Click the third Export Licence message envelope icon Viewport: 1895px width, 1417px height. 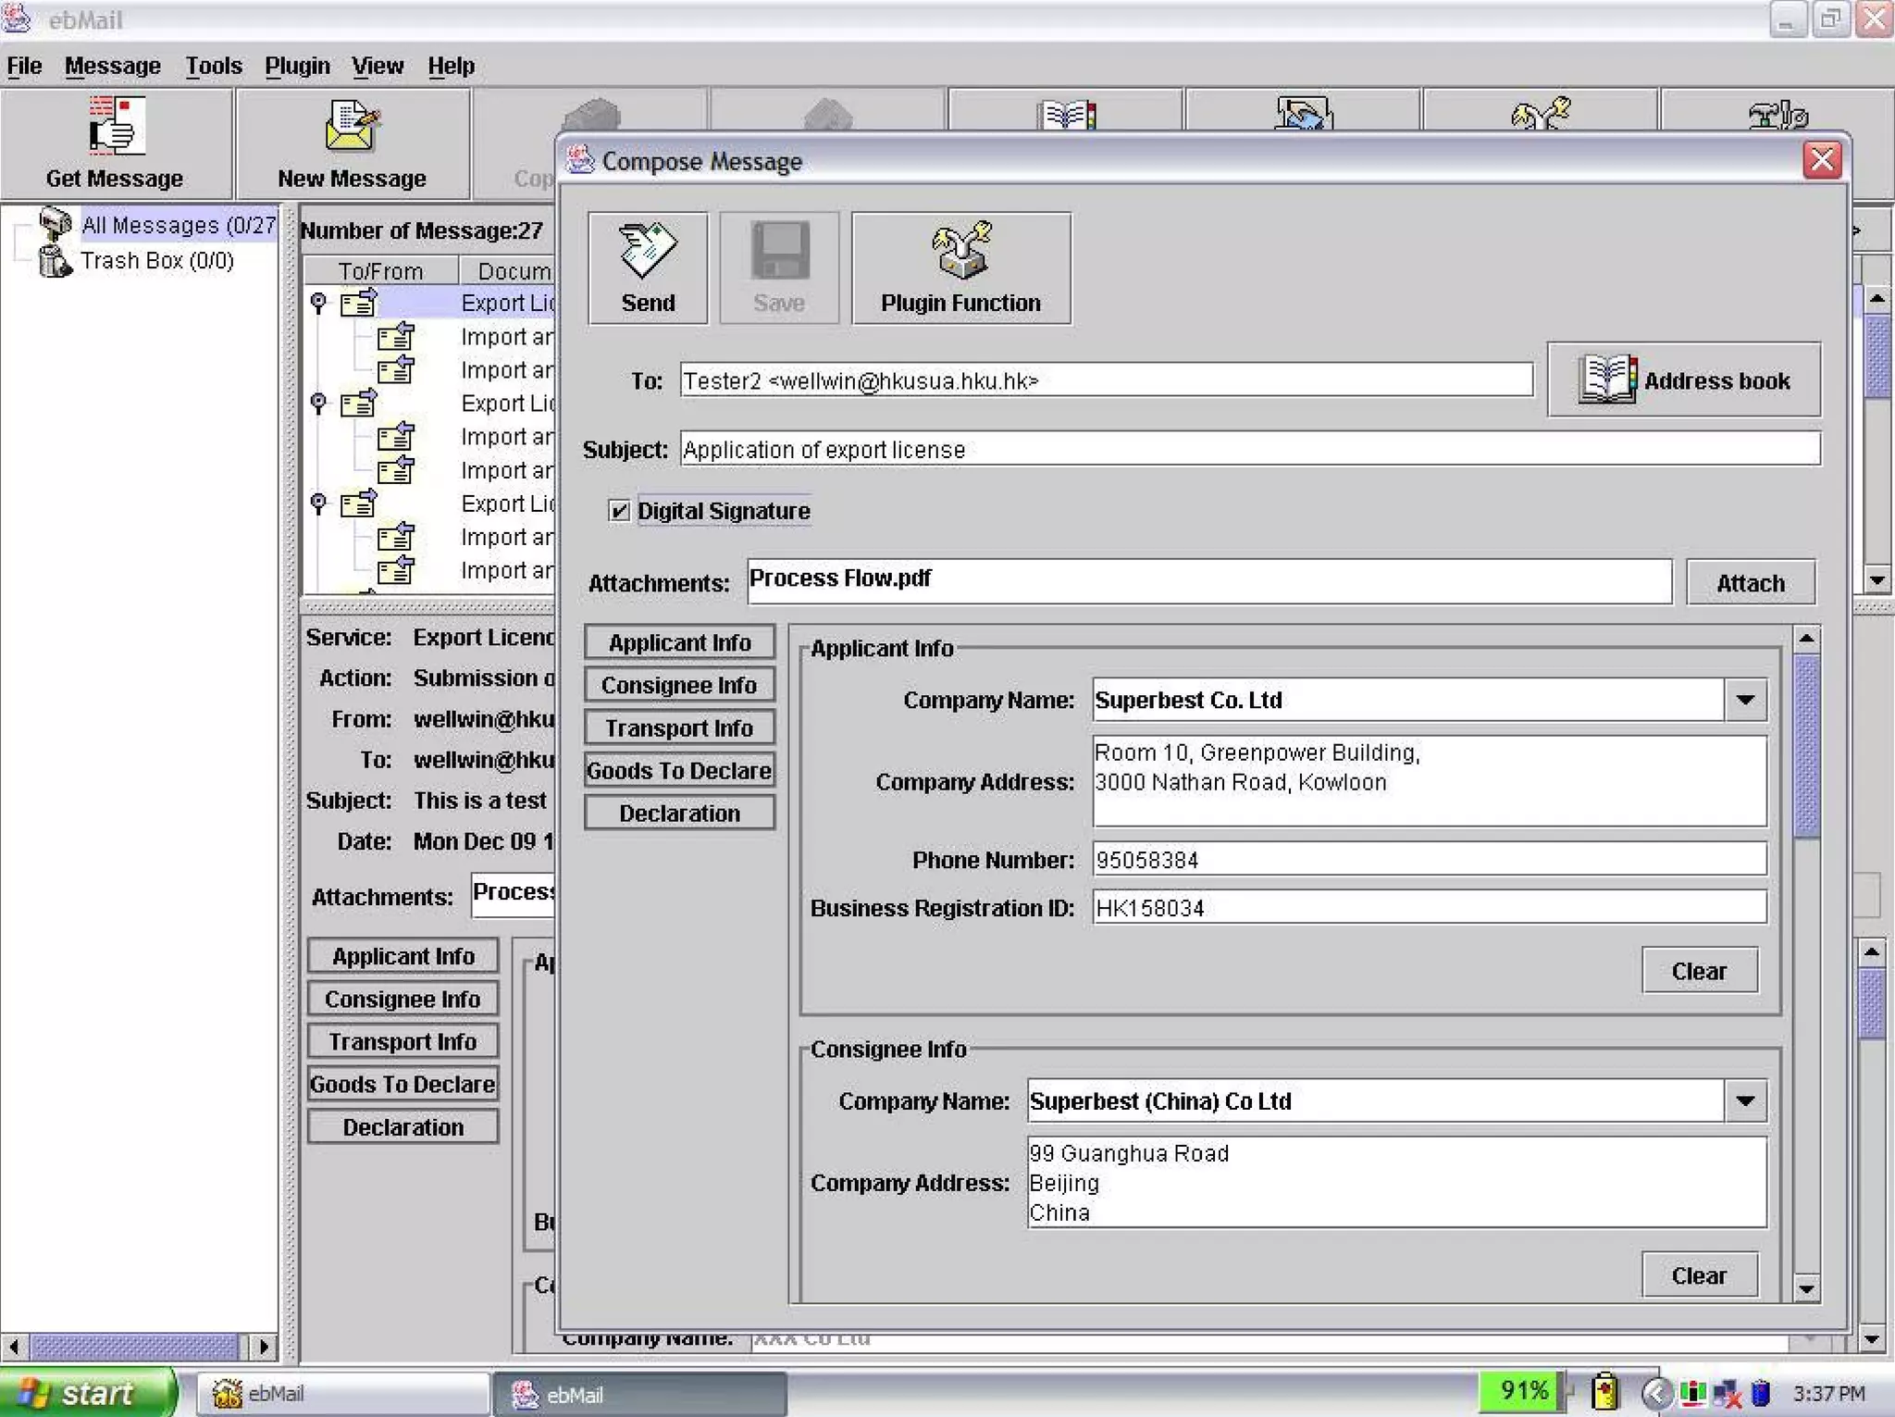pos(358,503)
